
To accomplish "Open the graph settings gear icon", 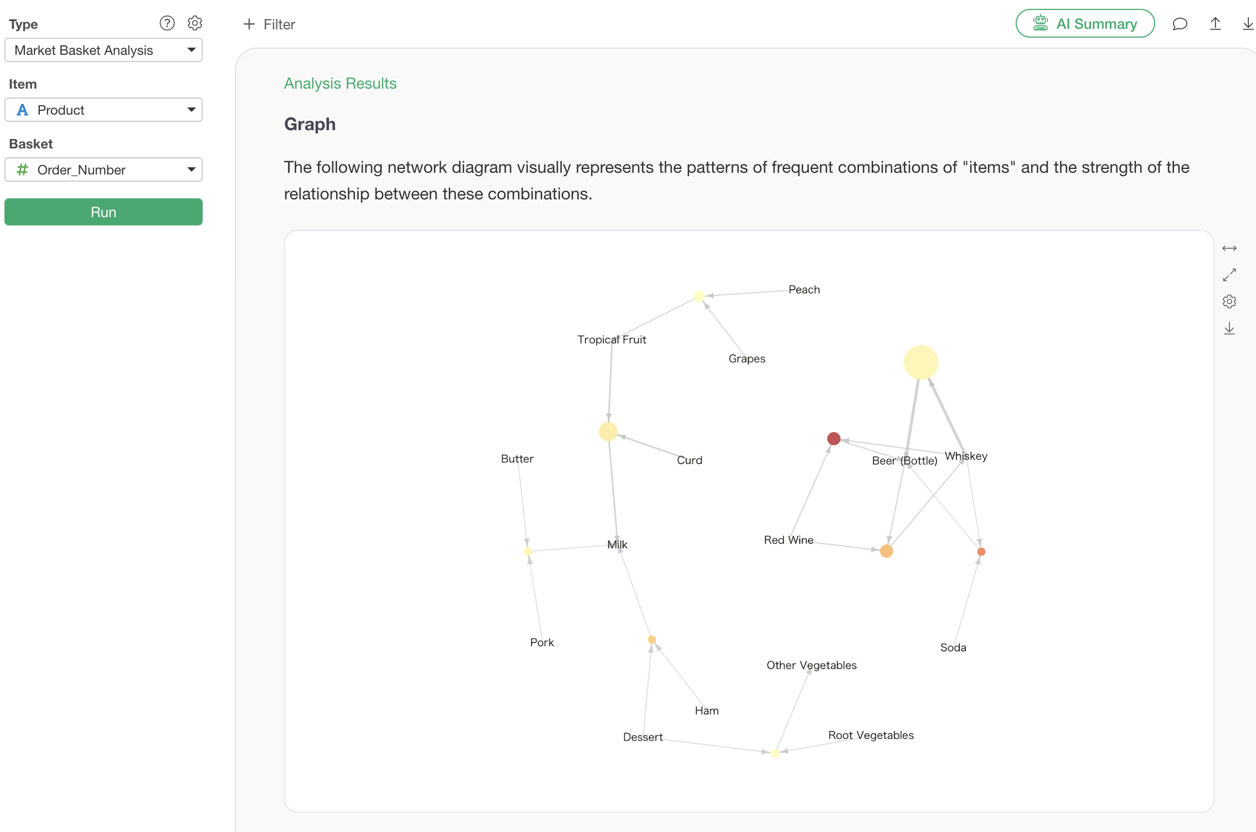I will pyautogui.click(x=1229, y=301).
